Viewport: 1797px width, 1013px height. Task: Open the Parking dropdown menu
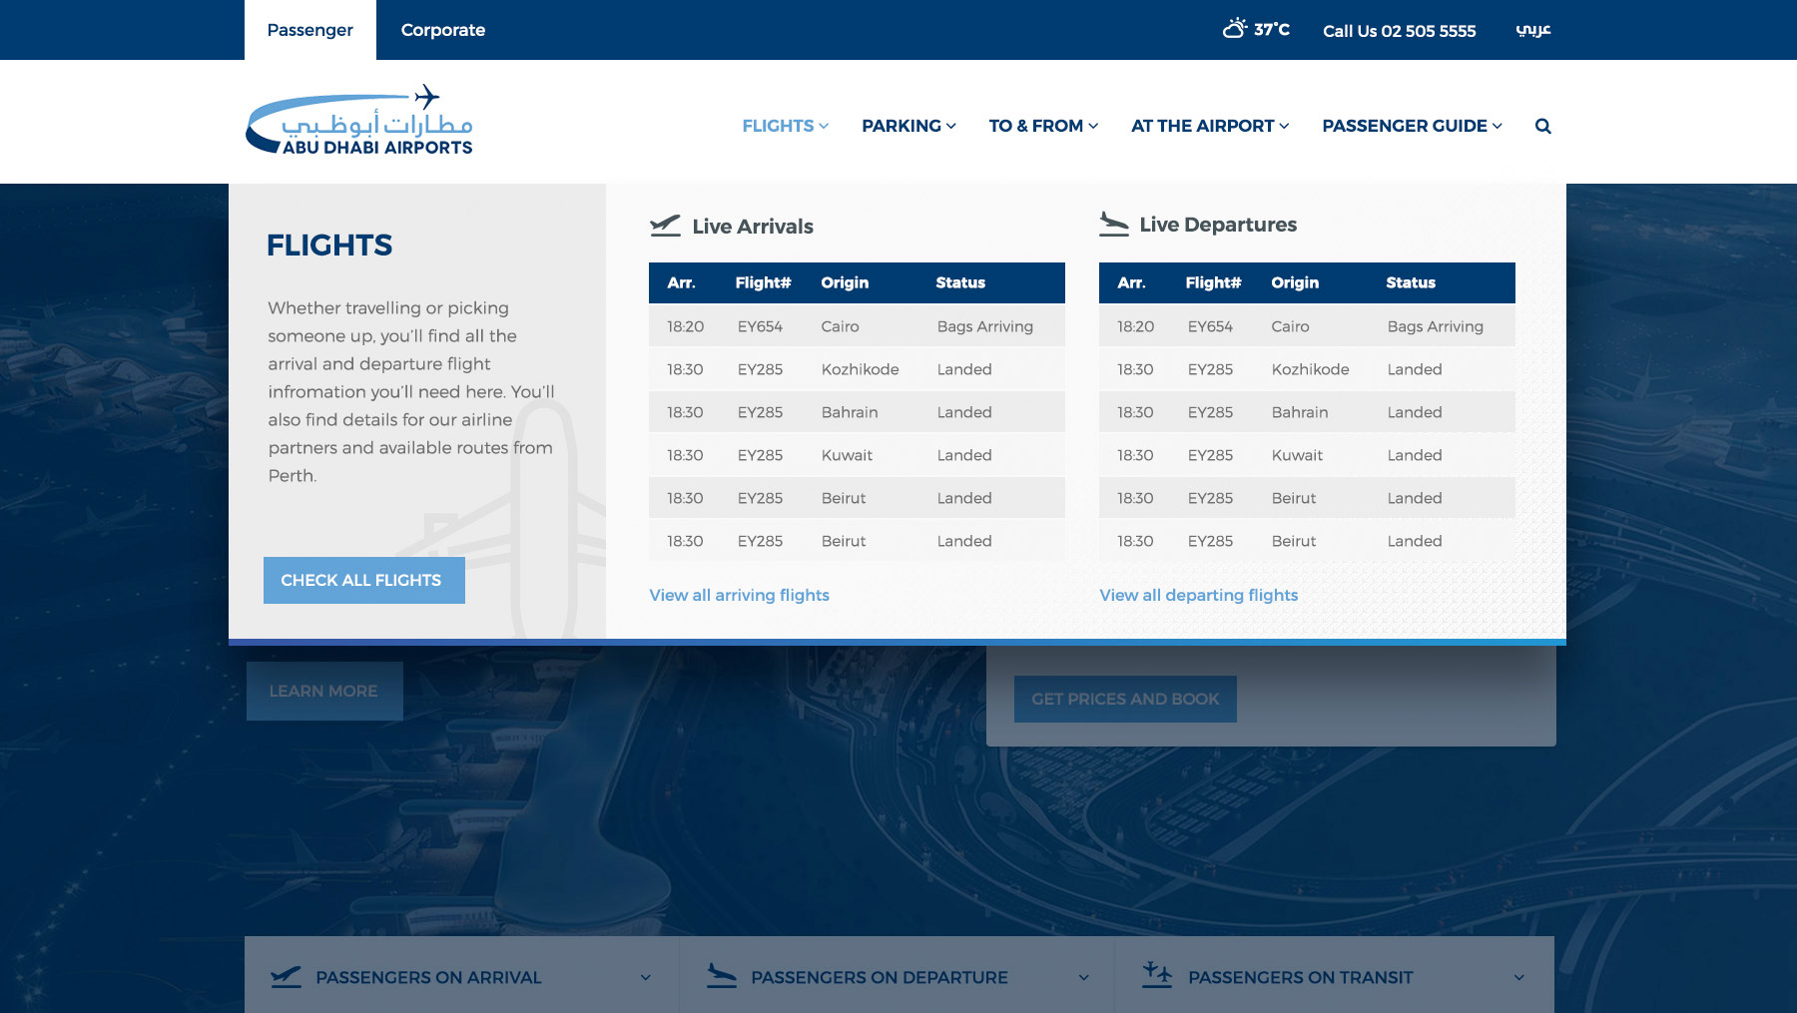coord(908,126)
